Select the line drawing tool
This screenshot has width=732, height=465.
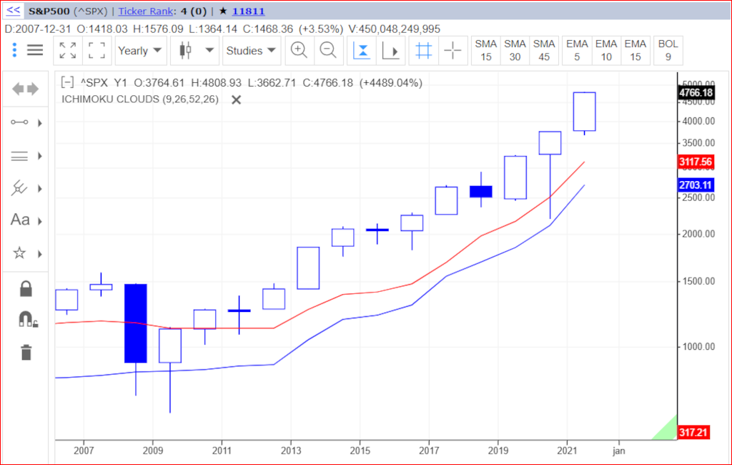pos(20,122)
